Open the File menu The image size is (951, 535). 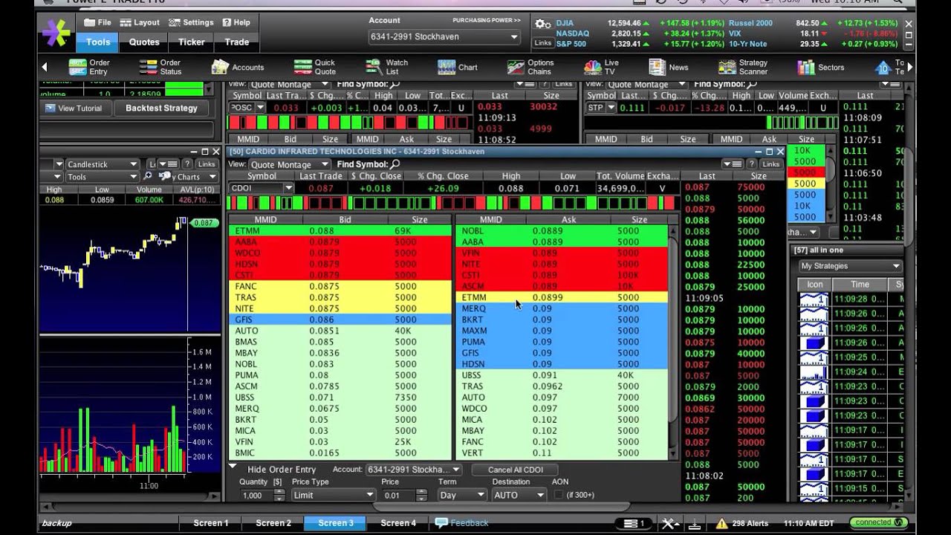point(97,22)
